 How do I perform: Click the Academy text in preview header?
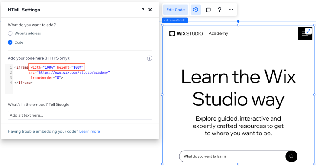218,33
